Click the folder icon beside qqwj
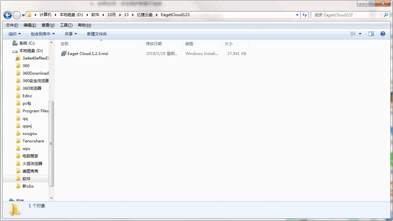This screenshot has height=221, width=393. pos(18,126)
